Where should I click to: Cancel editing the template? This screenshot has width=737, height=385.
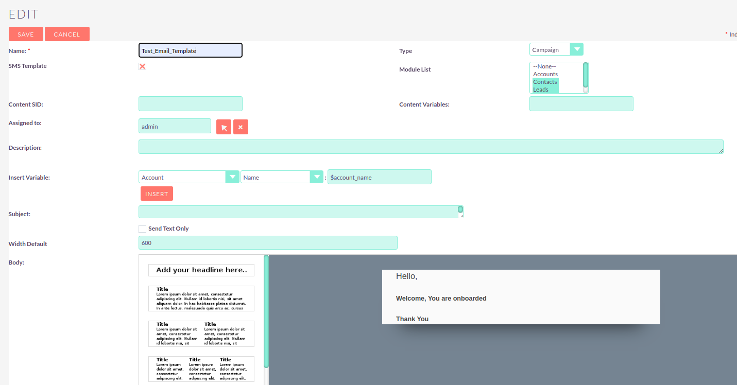point(67,34)
